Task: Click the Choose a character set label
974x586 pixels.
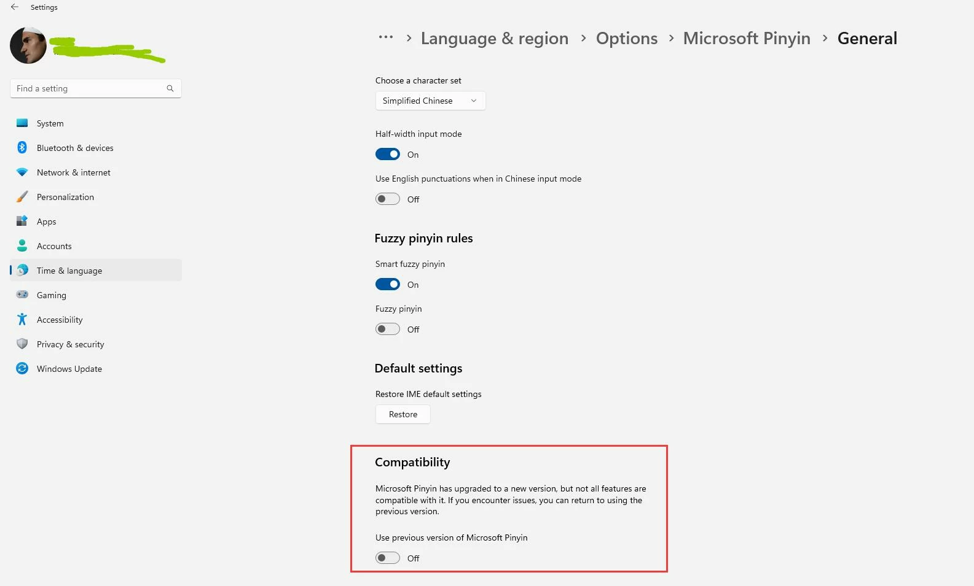Action: click(x=418, y=80)
